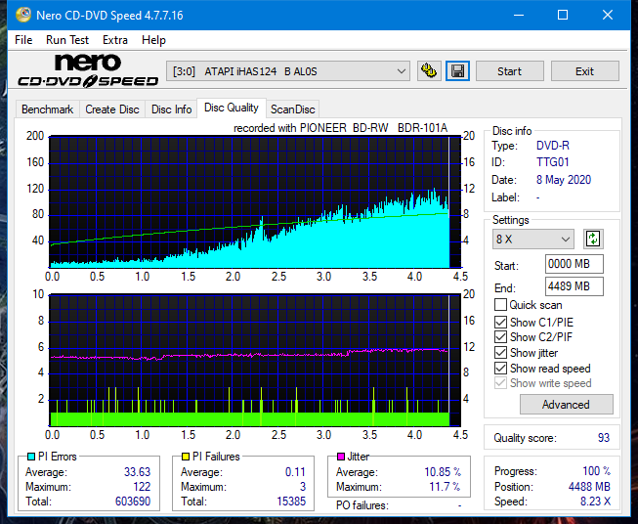Open the drive options tool icon
The height and width of the screenshot is (524, 638).
[429, 71]
